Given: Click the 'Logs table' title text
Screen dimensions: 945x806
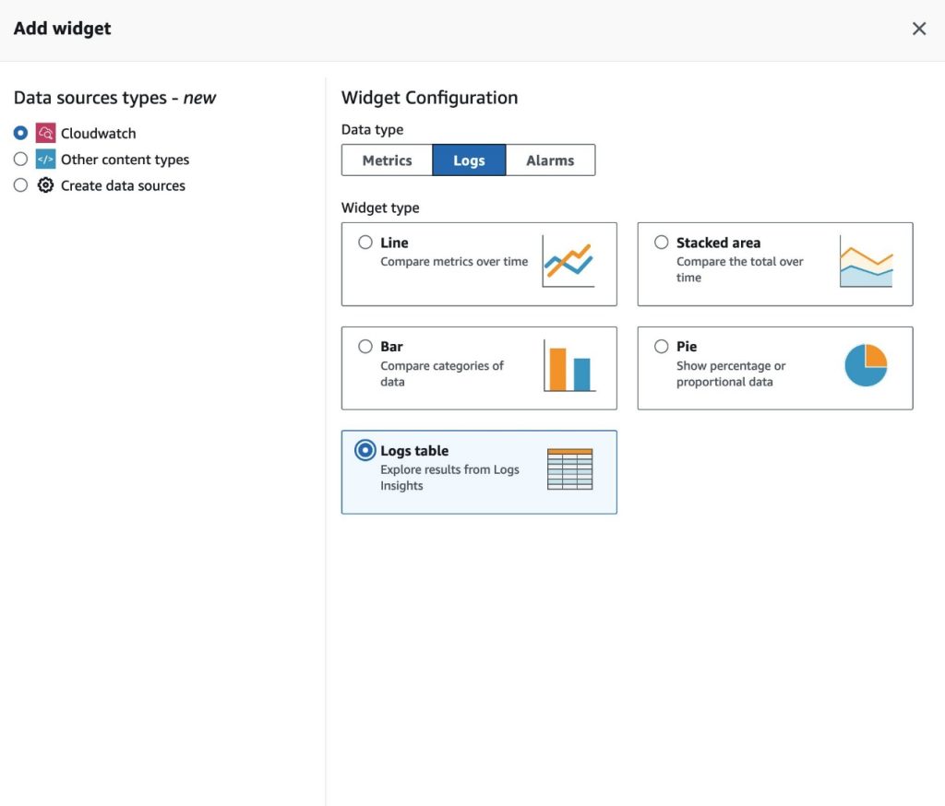Looking at the screenshot, I should [x=414, y=451].
